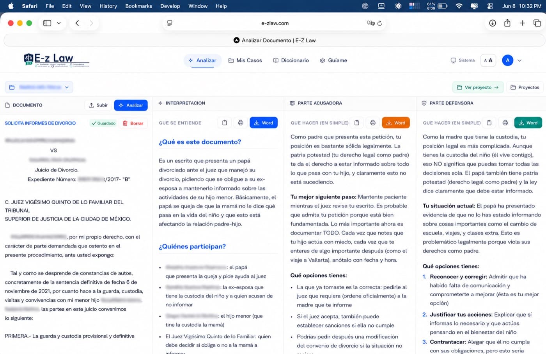Image resolution: width=546 pixels, height=354 pixels.
Task: Open the Safari menu
Action: tap(30, 6)
